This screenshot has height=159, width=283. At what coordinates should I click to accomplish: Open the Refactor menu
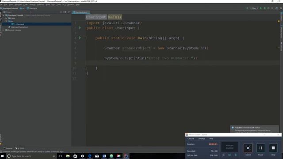[40, 5]
